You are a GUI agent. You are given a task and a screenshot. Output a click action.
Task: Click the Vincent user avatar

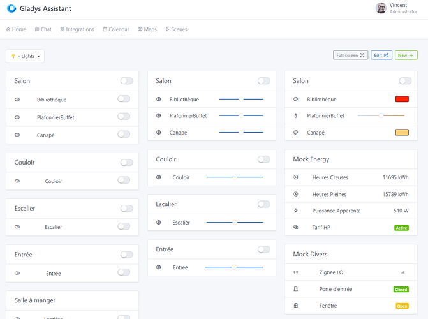pos(381,8)
